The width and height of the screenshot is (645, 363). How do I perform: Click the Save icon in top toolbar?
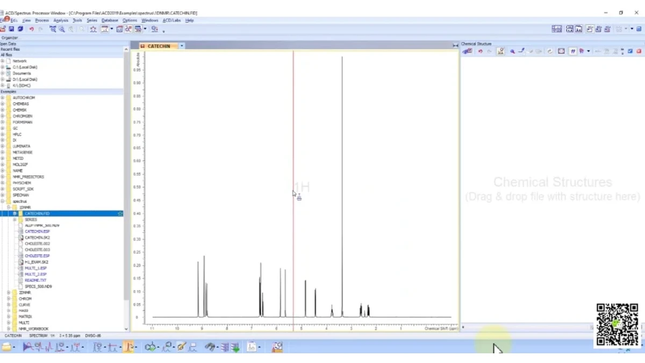click(12, 29)
